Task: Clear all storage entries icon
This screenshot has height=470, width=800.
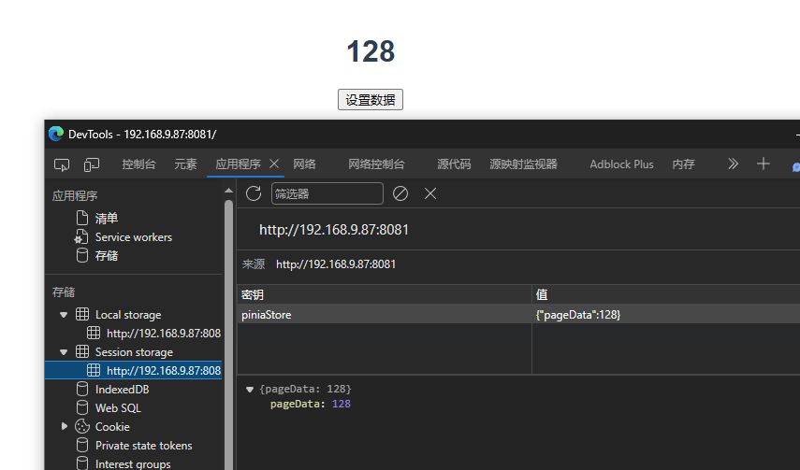Action: point(400,193)
